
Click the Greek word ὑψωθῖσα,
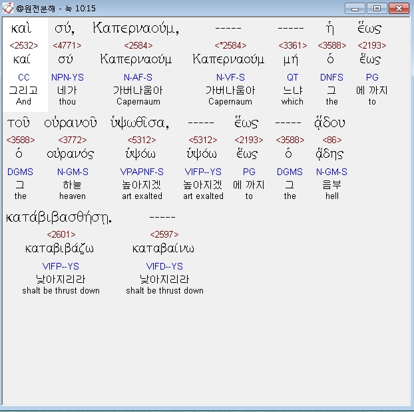click(x=140, y=123)
